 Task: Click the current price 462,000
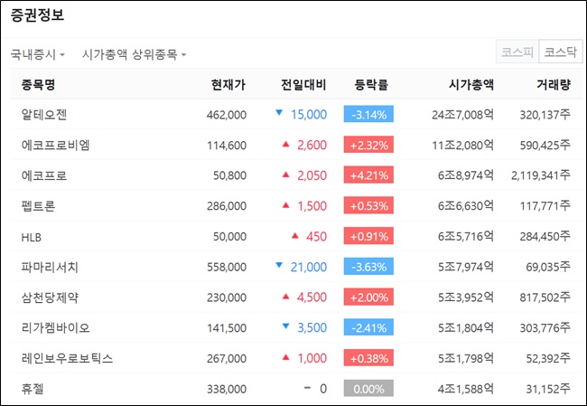227,115
